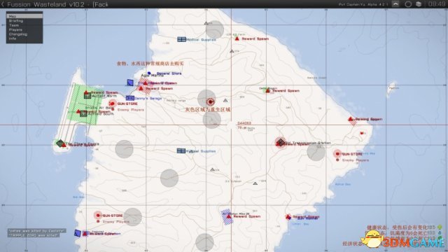
Task: Click the circle icon in the top bar
Action: 408,4
